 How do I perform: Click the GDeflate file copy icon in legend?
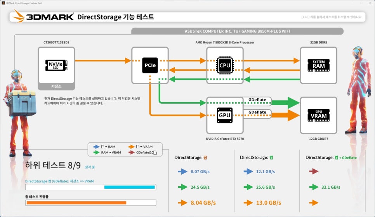click(x=153, y=153)
